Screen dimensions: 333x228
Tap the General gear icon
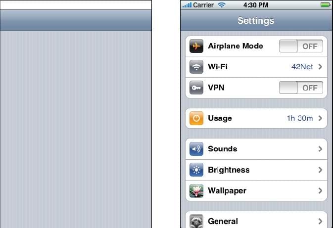196,221
